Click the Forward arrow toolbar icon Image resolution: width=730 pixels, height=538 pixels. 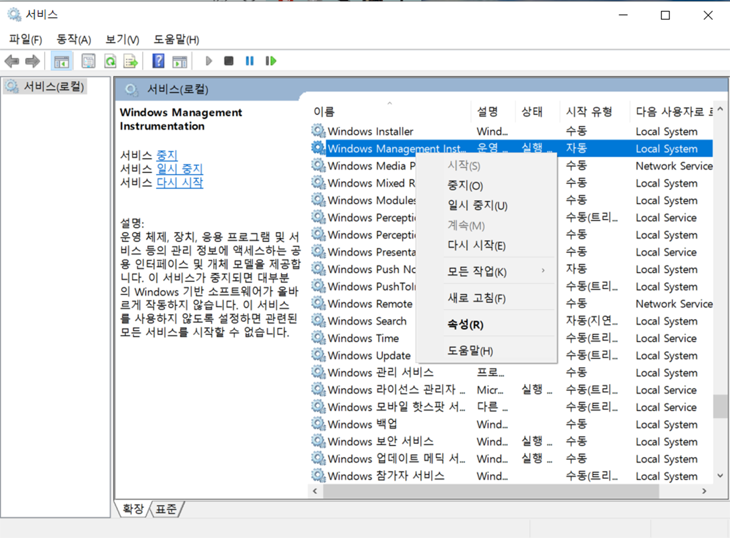[32, 61]
